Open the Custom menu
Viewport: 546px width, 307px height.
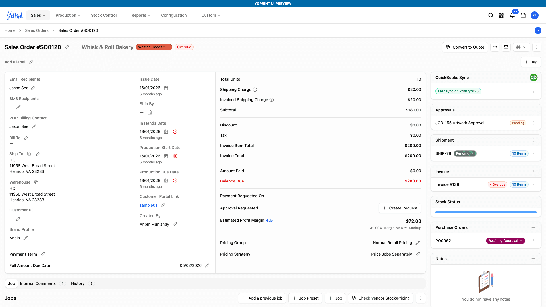pyautogui.click(x=211, y=15)
